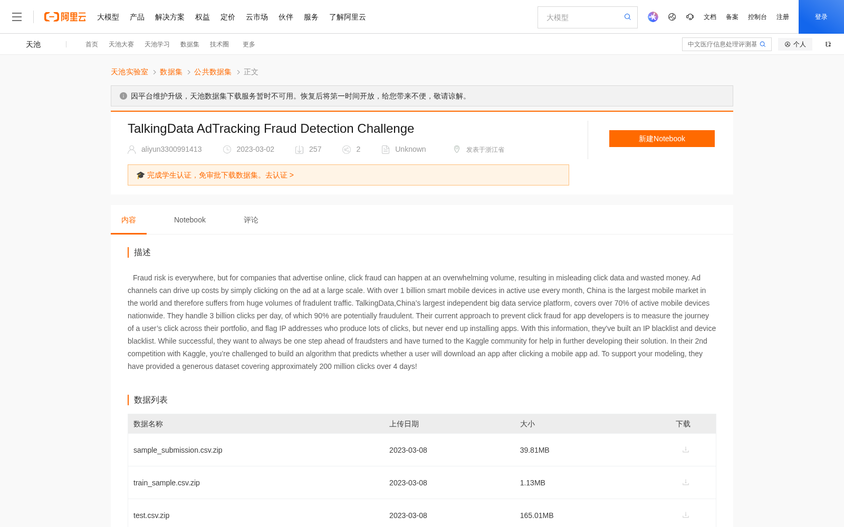Click the 天池实验室 breadcrumb link
The image size is (844, 527).
pyautogui.click(x=129, y=72)
